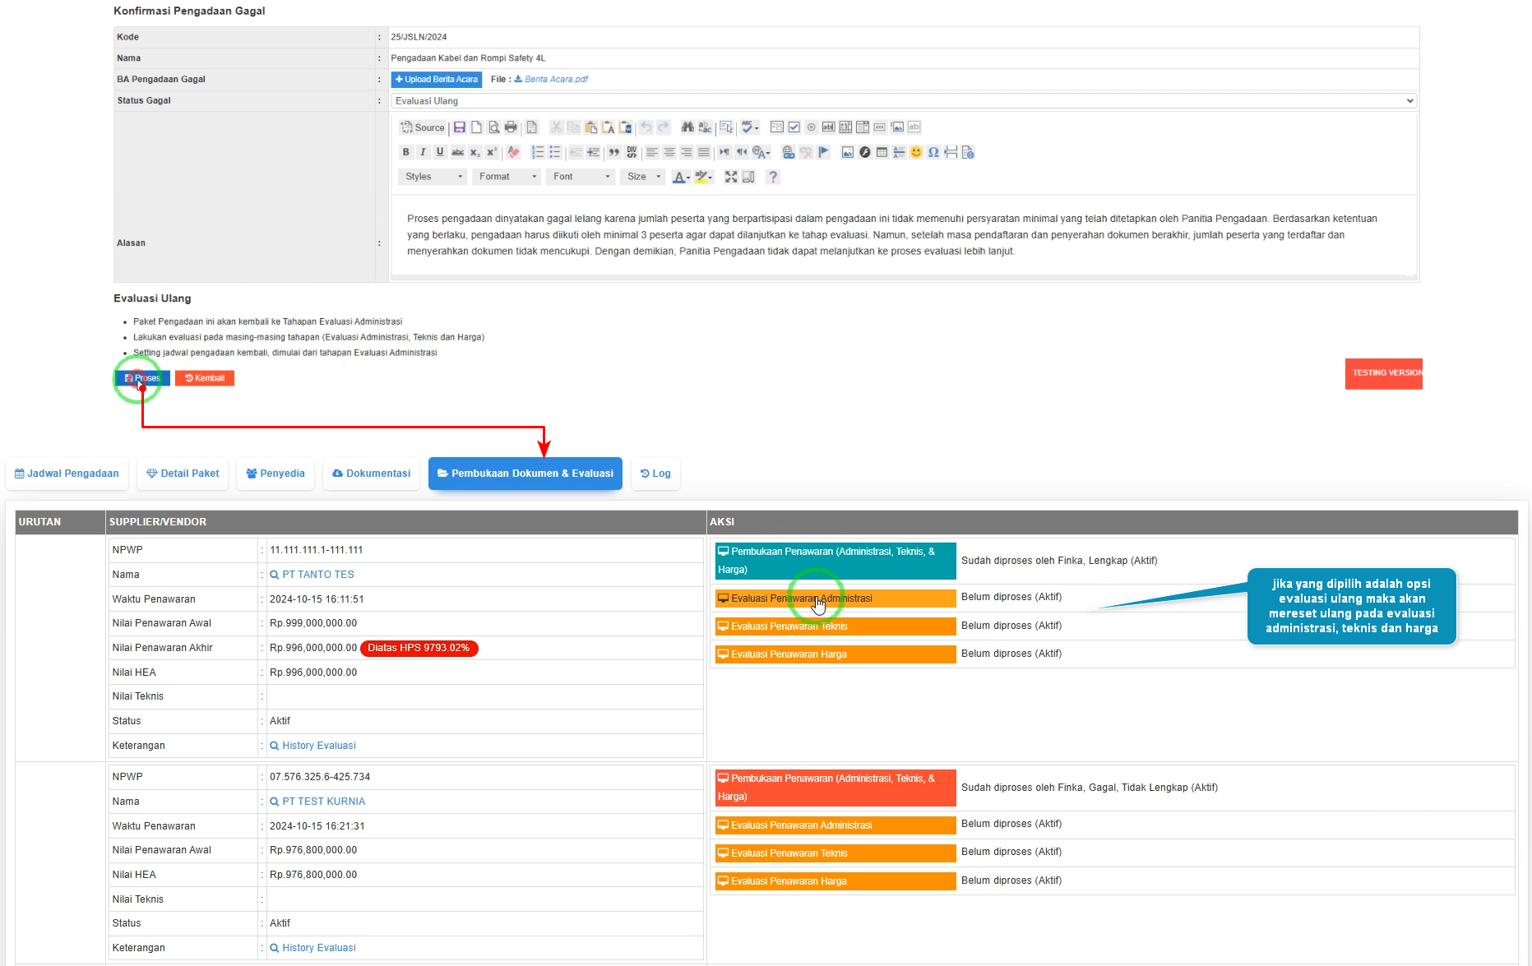Screen dimensions: 1532x966
Task: Open the Status Gagal dropdown
Action: click(903, 101)
